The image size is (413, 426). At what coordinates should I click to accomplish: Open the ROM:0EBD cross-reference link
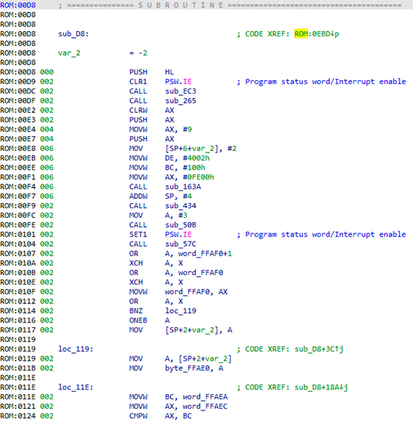point(316,34)
